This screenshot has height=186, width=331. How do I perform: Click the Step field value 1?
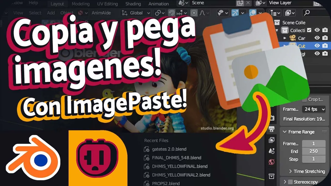pyautogui.click(x=314, y=159)
